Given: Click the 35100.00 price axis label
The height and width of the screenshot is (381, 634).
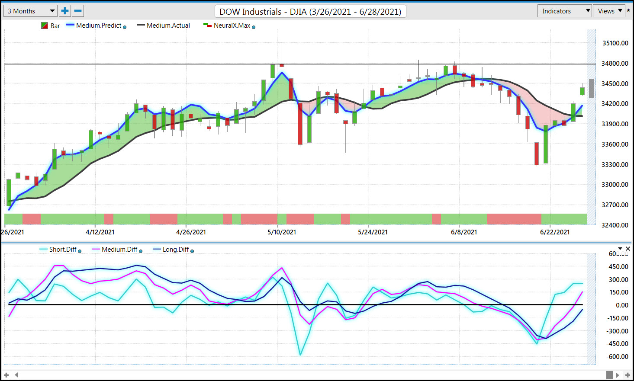Looking at the screenshot, I should [x=615, y=43].
